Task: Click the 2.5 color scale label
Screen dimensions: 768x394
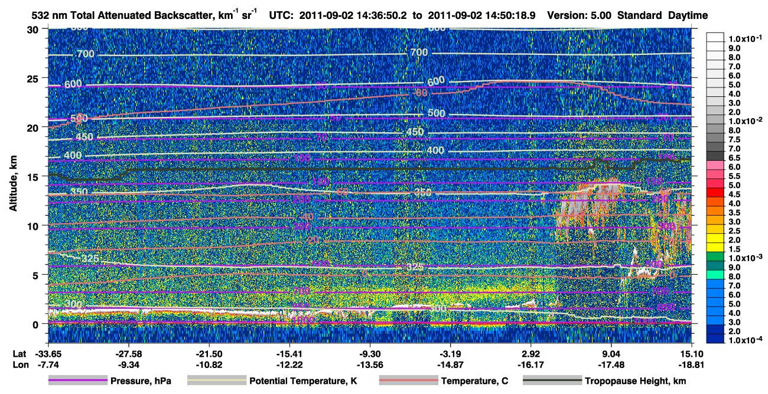Action: pos(734,230)
